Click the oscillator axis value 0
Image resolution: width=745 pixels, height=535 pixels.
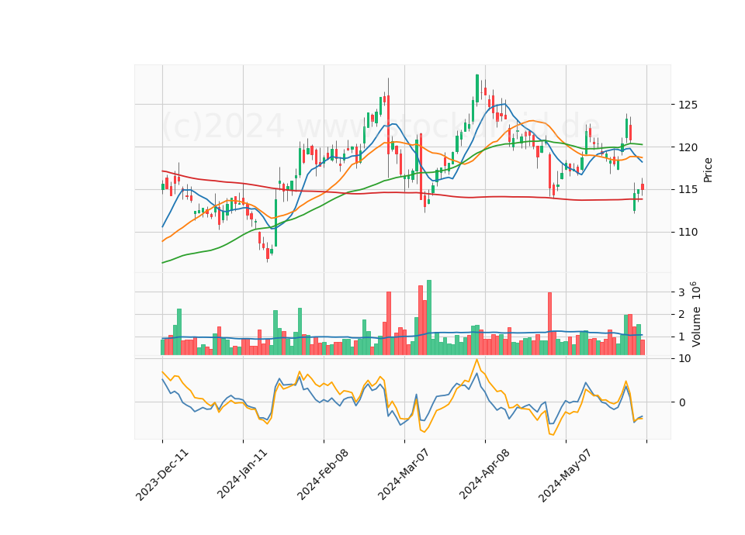click(682, 402)
